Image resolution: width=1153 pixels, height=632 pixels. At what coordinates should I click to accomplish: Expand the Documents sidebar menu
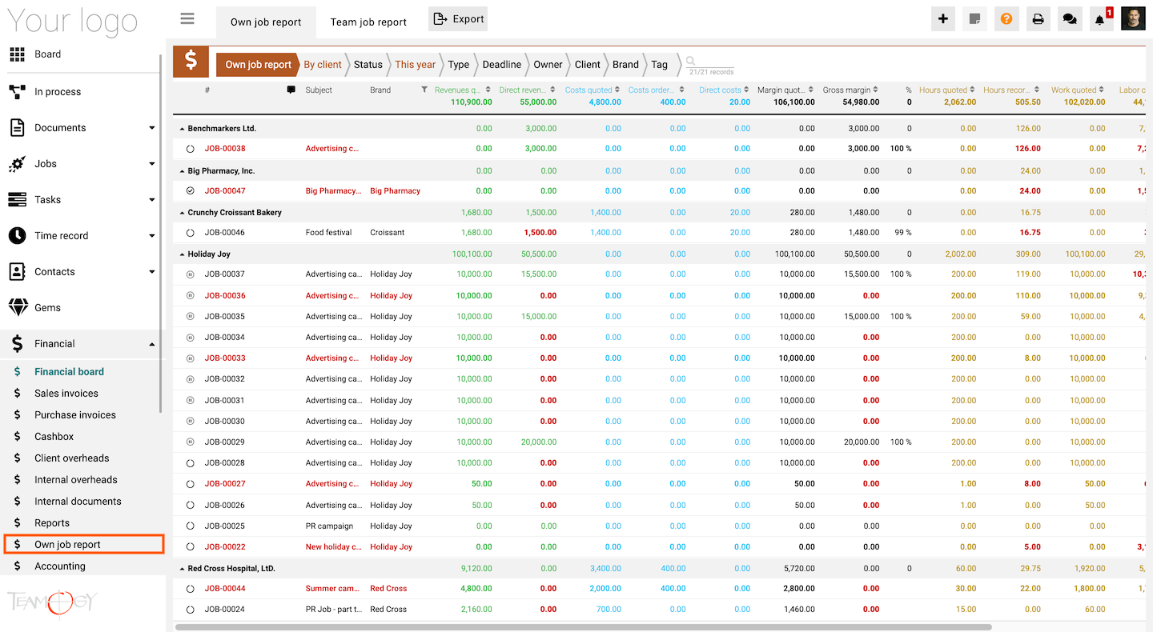(x=152, y=128)
